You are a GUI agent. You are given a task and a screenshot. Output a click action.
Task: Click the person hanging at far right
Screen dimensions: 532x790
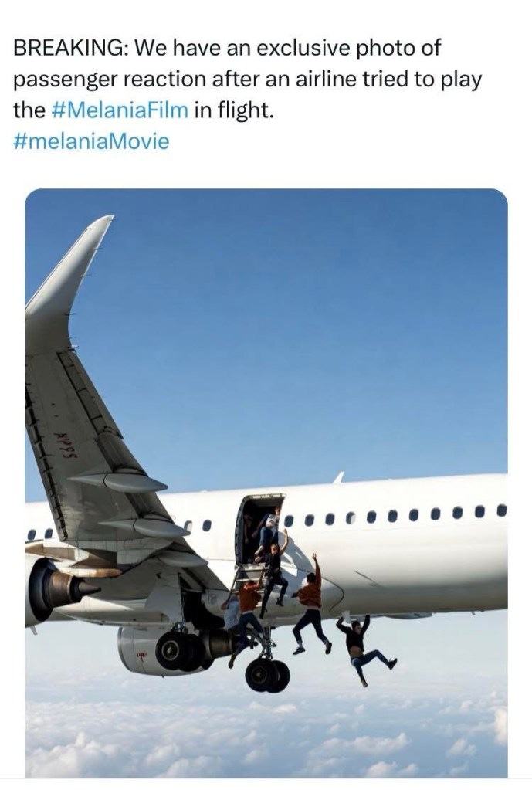[x=364, y=647]
